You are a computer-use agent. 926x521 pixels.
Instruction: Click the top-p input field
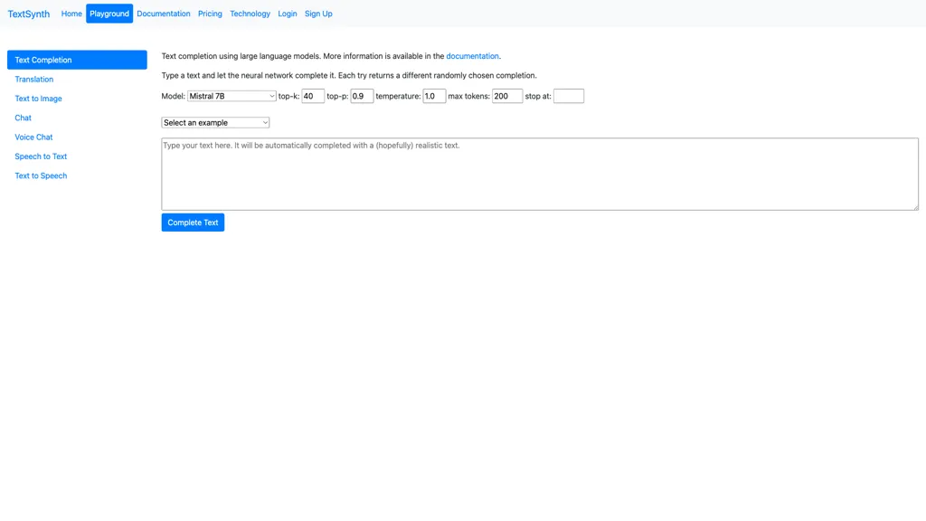tap(362, 96)
